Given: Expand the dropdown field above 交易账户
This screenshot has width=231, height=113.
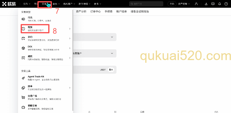Looking at the screenshot, I should pos(95,37).
